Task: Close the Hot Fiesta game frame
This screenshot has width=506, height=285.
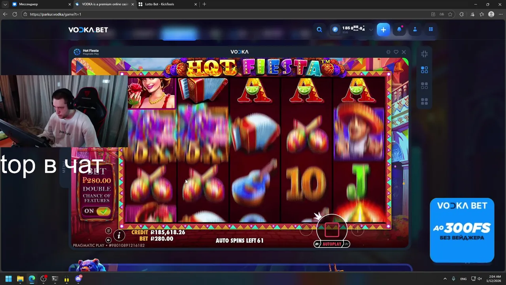Action: pos(404,52)
